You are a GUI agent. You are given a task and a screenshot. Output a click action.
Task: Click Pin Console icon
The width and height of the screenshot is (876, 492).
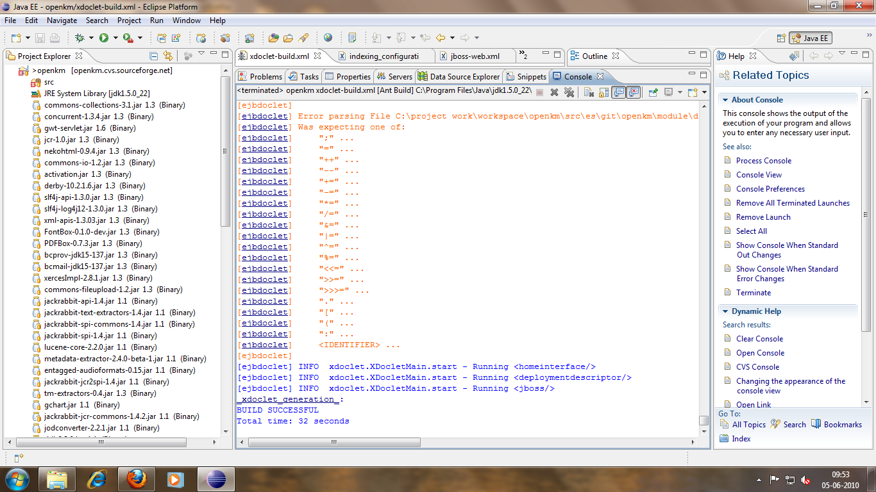click(653, 92)
